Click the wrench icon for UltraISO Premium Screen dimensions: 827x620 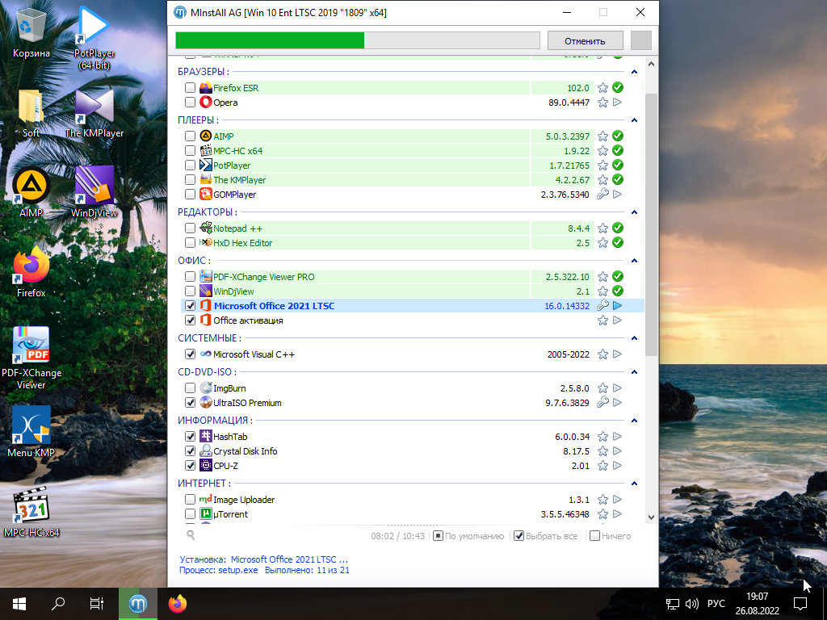pyautogui.click(x=602, y=403)
